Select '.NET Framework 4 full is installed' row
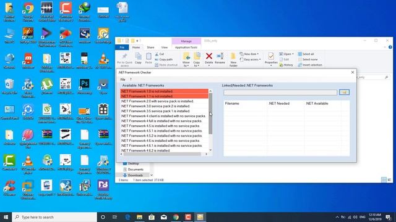396x222 pixels. coord(164,121)
